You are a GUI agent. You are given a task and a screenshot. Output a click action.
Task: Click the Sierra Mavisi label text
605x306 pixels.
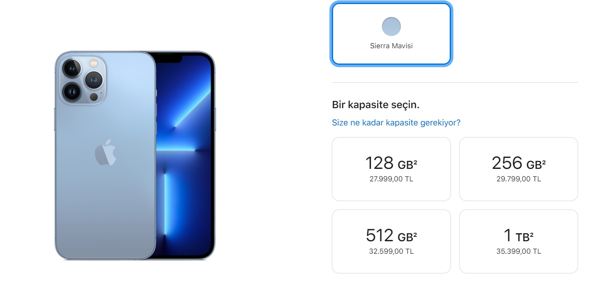(x=391, y=46)
